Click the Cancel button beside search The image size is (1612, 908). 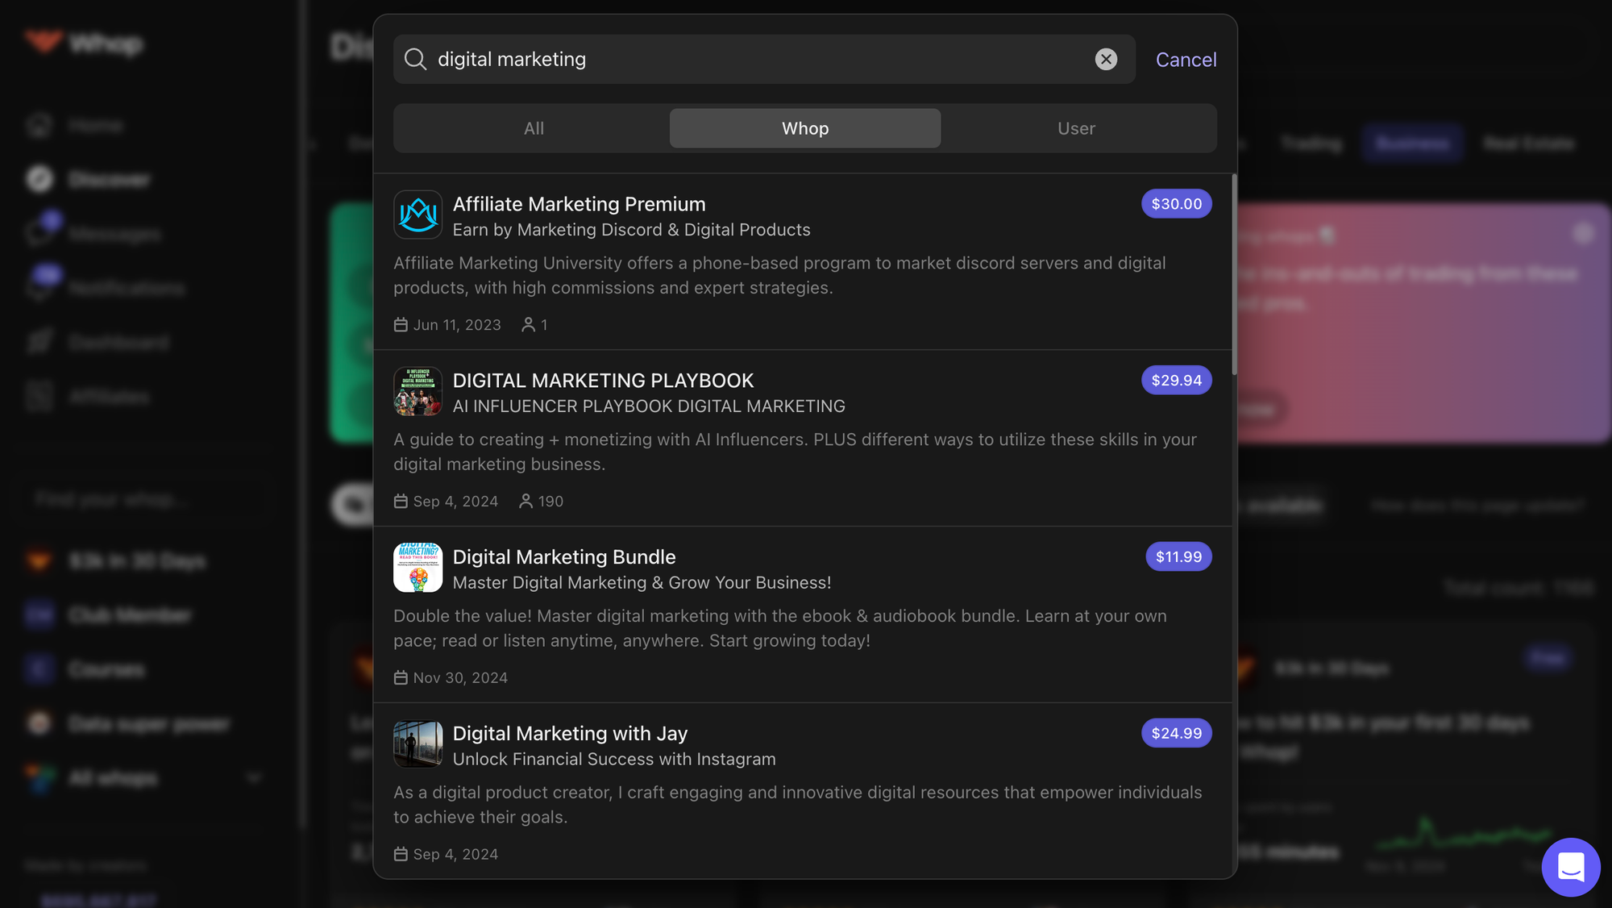click(x=1186, y=59)
